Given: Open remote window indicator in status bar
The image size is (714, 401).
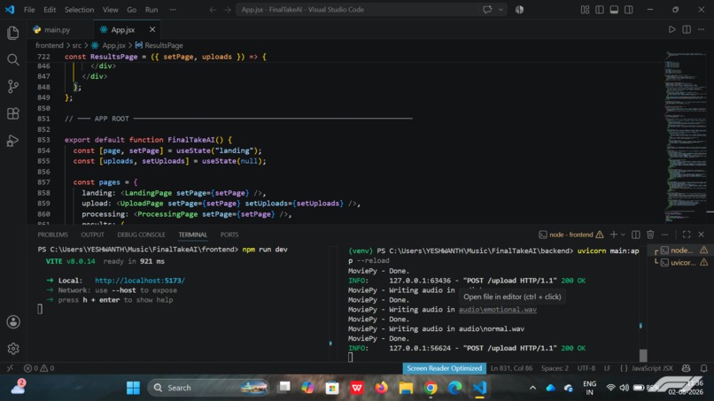Looking at the screenshot, I should pyautogui.click(x=10, y=368).
